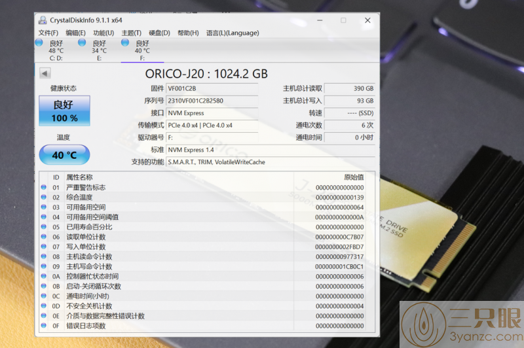Click the CrystalDiskInfo app icon in title bar
Screen dimensions: 524x348
click(43, 20)
